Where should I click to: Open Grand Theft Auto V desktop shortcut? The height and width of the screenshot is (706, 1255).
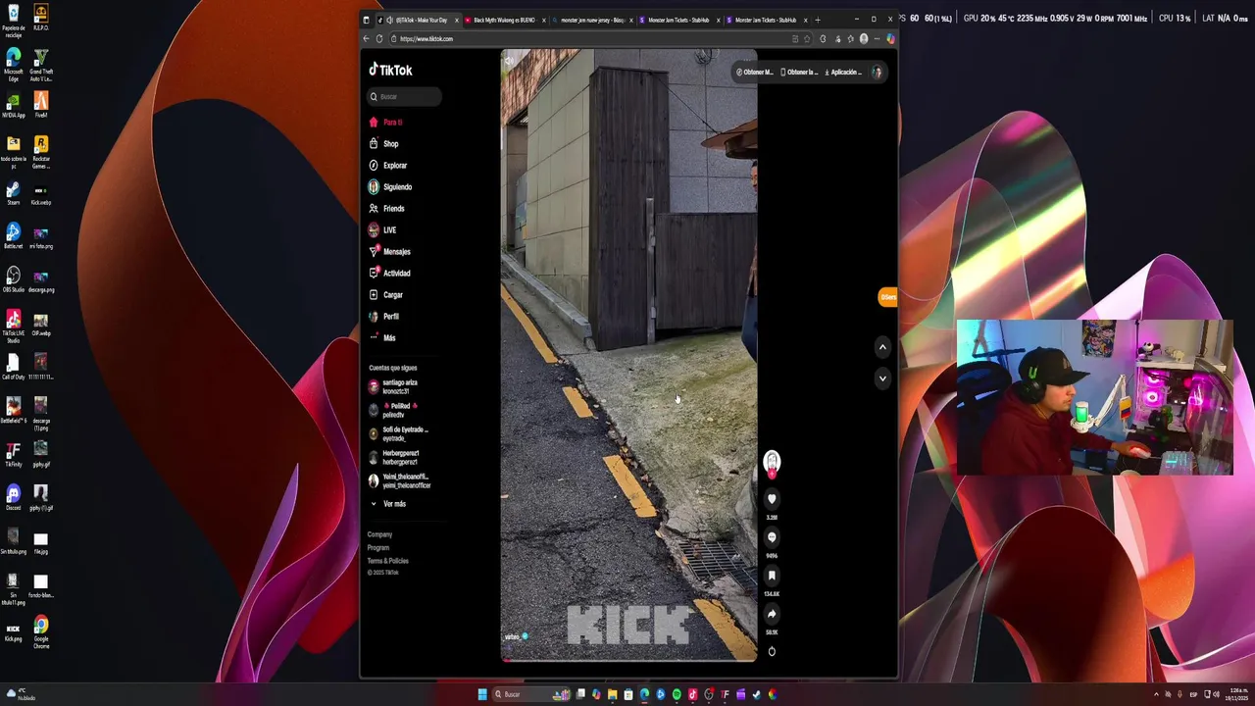pos(40,66)
